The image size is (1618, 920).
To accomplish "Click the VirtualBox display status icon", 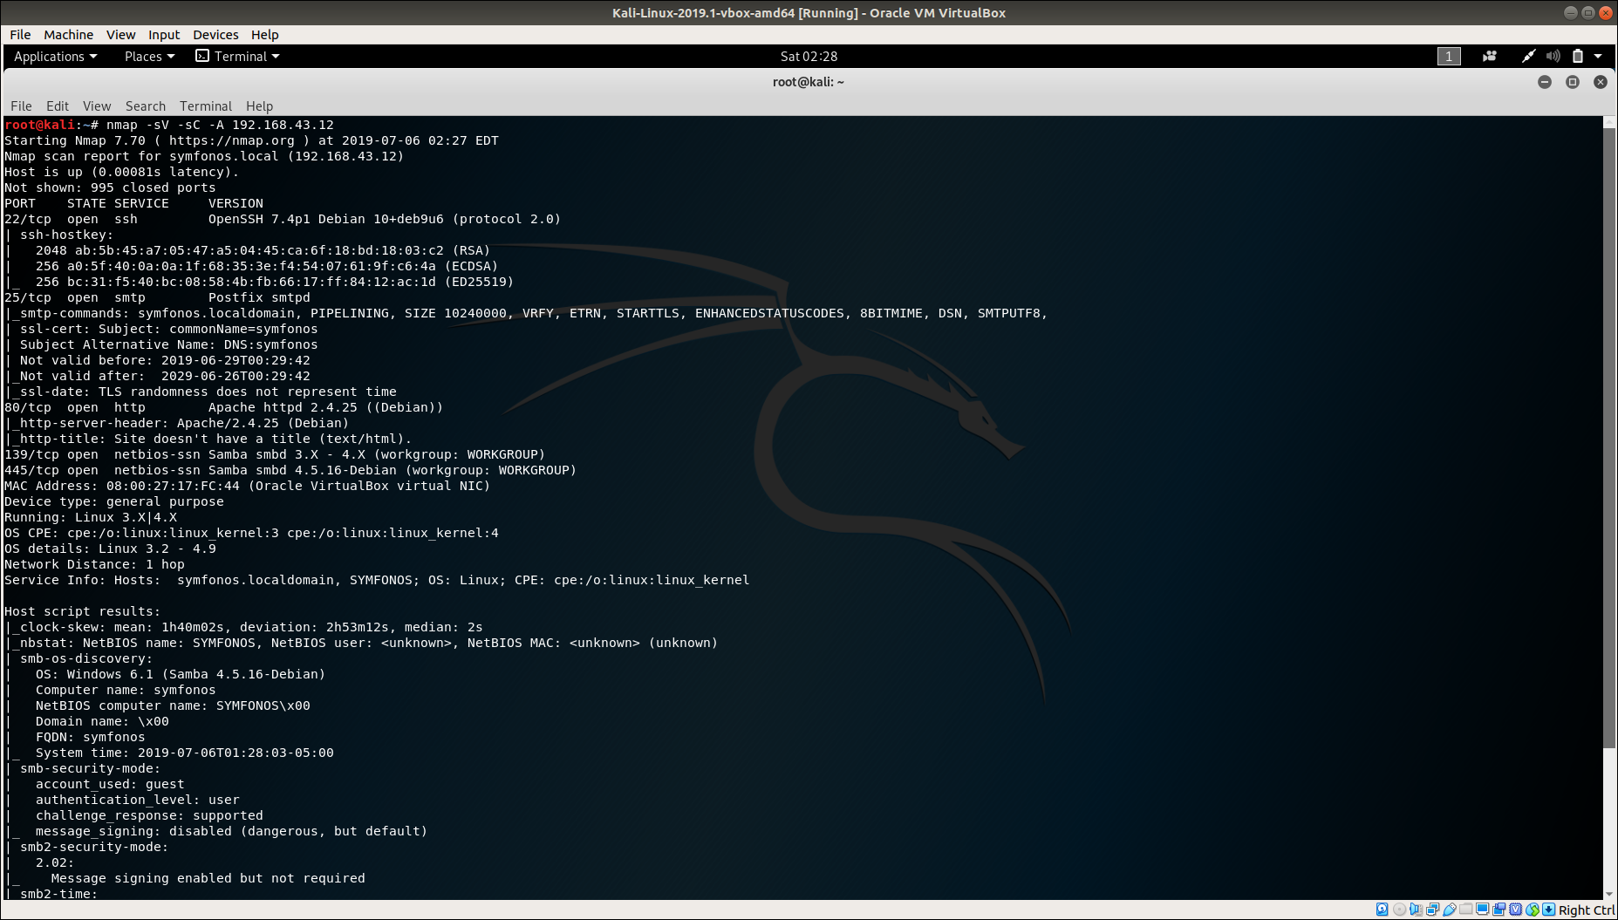I will (1482, 910).
